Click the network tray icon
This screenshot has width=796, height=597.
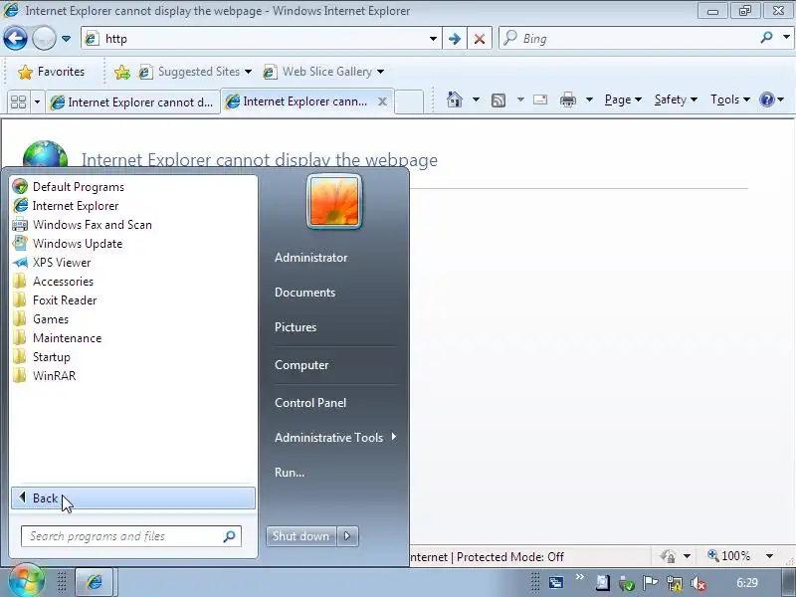click(x=675, y=583)
